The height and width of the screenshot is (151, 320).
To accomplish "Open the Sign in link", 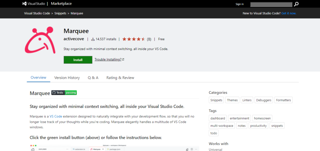I will tap(239, 4).
